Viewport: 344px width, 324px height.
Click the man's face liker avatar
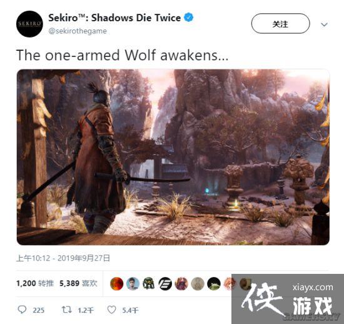coord(133,283)
